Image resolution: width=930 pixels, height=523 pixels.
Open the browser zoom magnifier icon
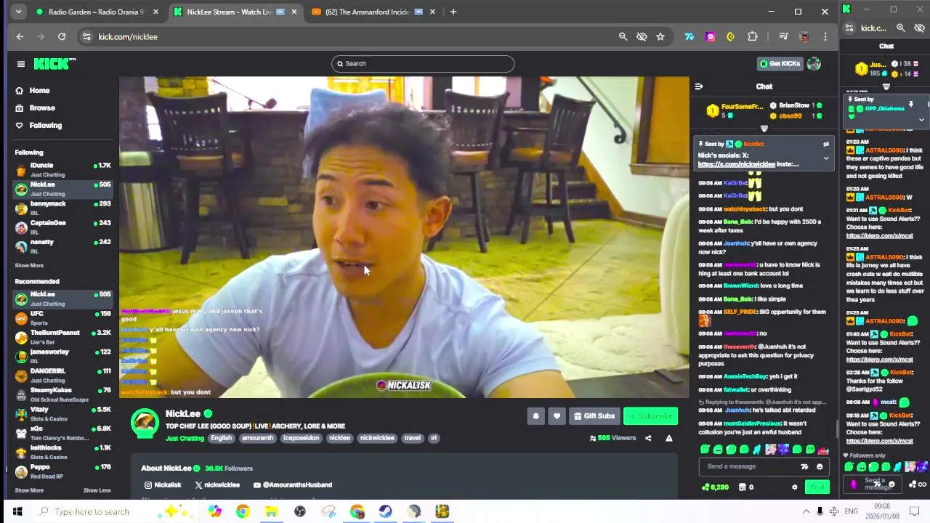coord(623,37)
